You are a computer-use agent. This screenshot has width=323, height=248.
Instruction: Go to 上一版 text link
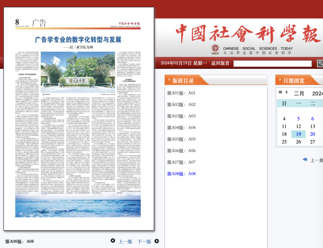coord(125,242)
